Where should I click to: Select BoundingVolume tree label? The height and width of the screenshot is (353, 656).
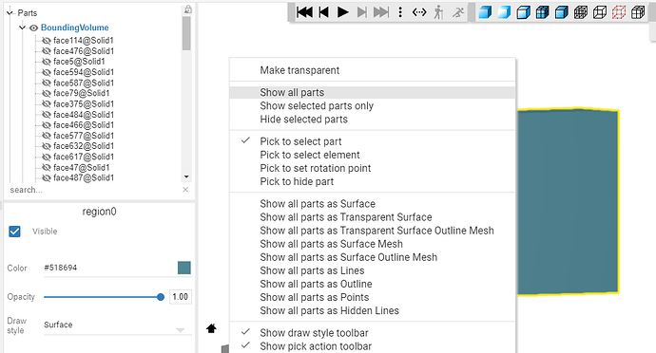[x=74, y=28]
